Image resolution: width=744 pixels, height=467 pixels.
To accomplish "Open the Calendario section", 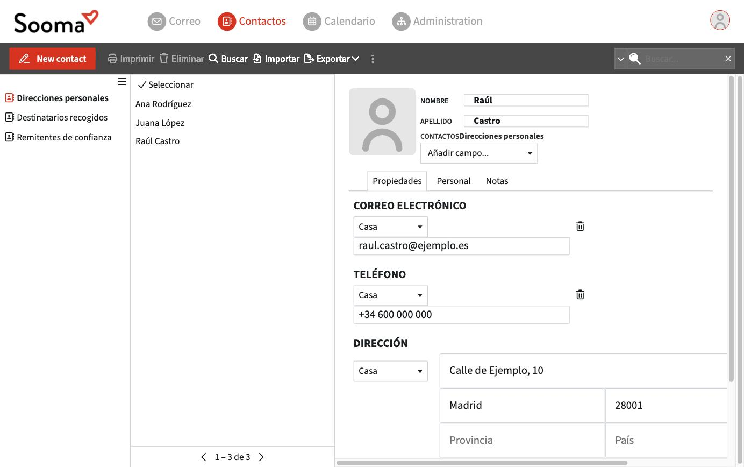I will pyautogui.click(x=339, y=21).
